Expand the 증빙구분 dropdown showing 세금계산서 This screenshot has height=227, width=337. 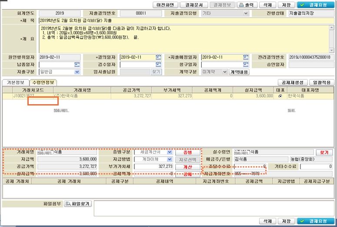(169, 152)
